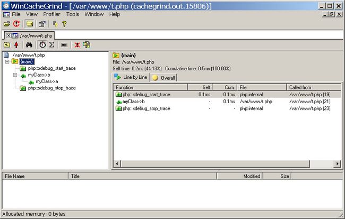Sort by the Self column header
Screen dimensions: 345x219
200,87
